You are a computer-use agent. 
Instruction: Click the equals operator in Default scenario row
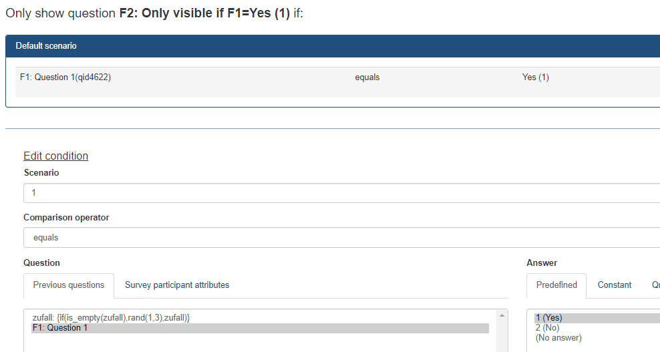[367, 77]
